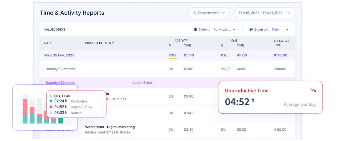Click the Workstatus - Digital marketing project

(x=110, y=127)
